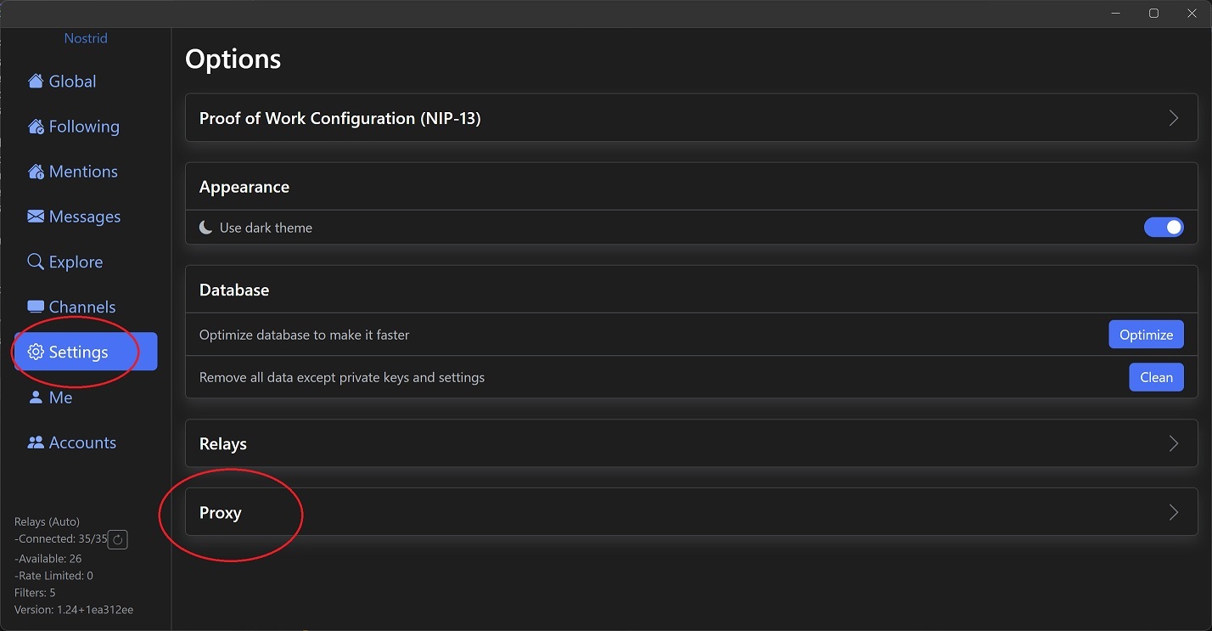The image size is (1212, 631).
Task: Expand the Proxy section chevron
Action: (x=1174, y=512)
